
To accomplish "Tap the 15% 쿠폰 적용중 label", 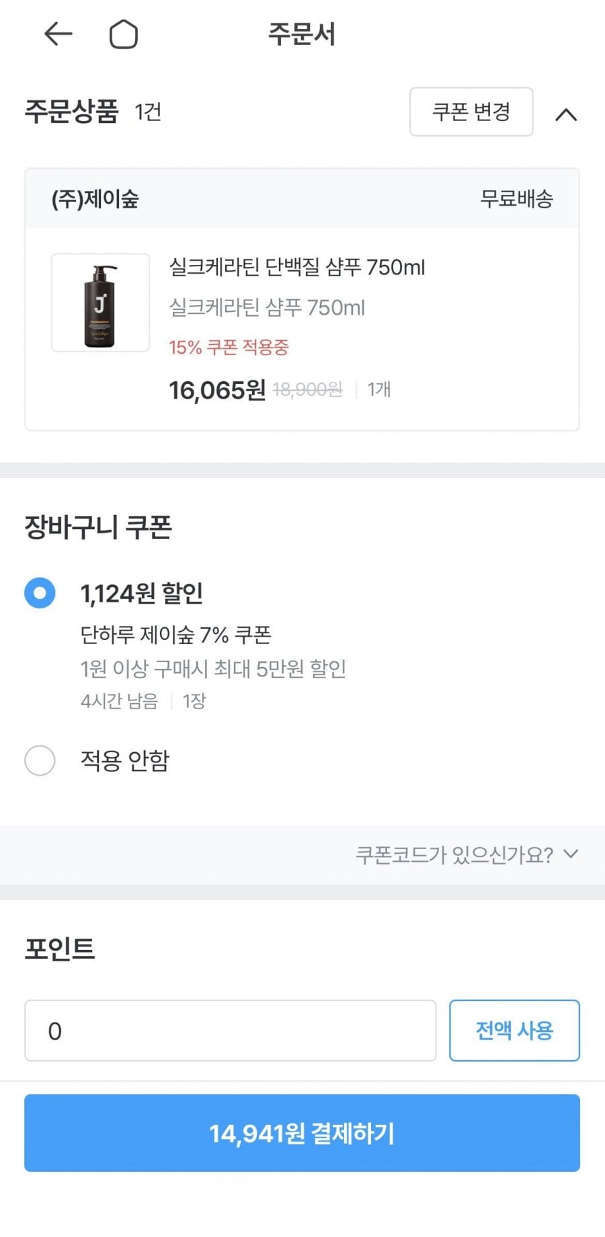I will 229,347.
